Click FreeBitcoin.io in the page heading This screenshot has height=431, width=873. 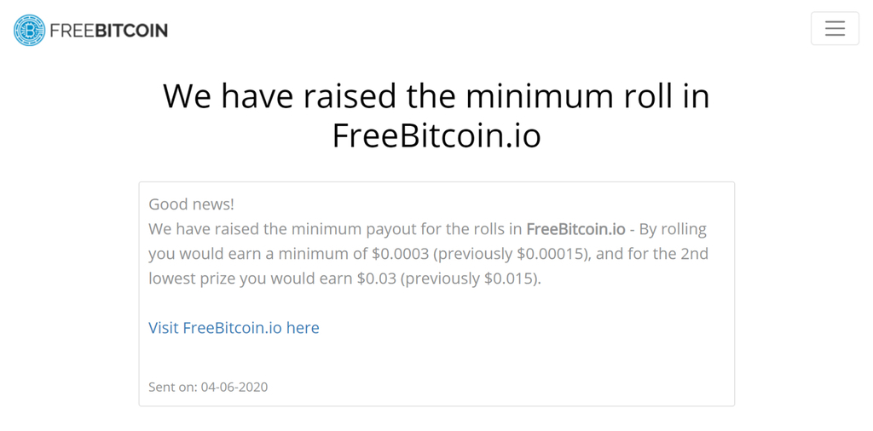click(436, 135)
